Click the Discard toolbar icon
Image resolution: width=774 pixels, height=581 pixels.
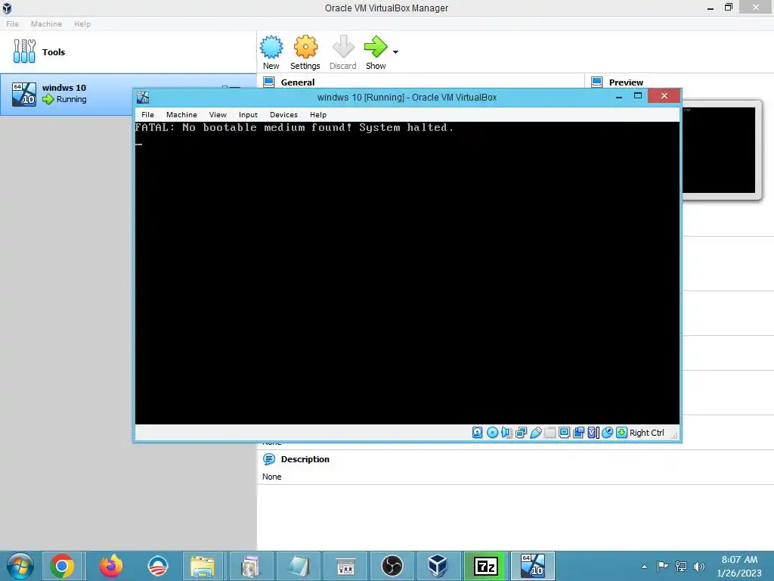pos(342,48)
